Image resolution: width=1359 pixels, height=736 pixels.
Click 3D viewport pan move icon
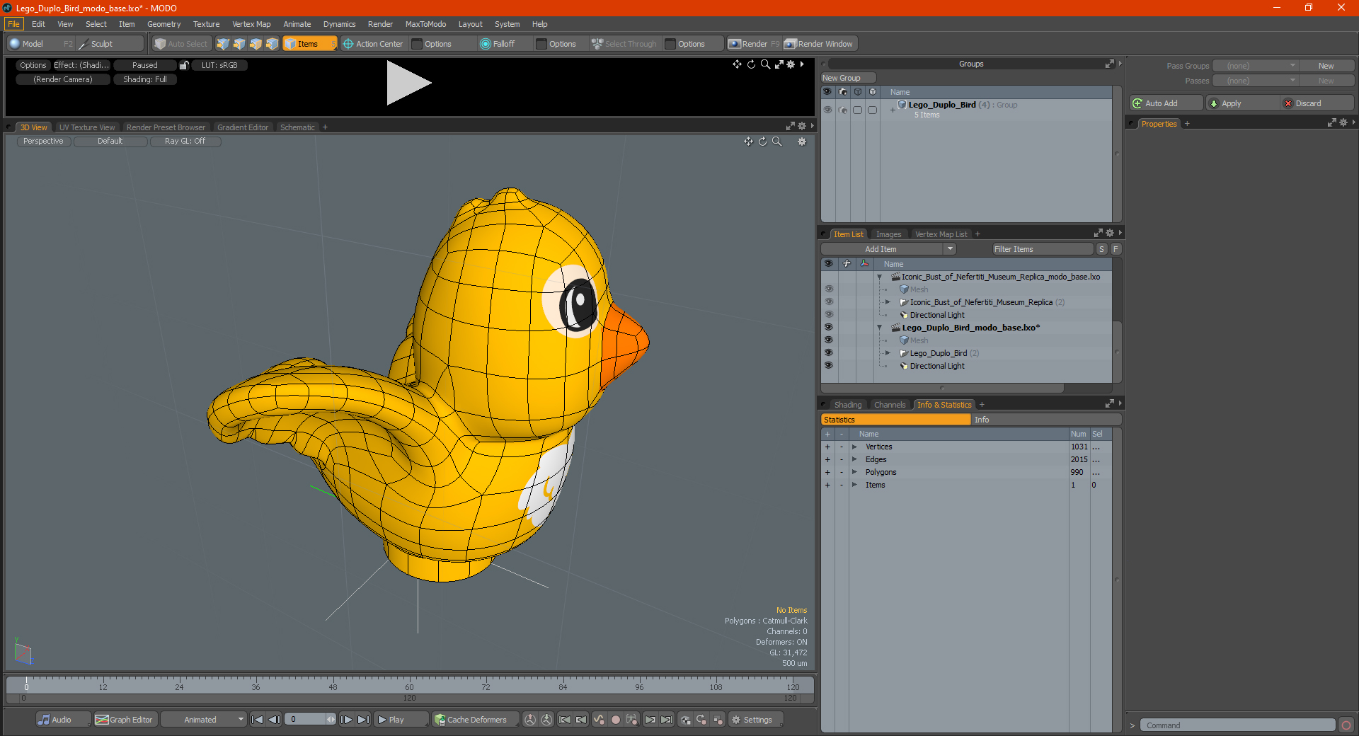click(748, 142)
